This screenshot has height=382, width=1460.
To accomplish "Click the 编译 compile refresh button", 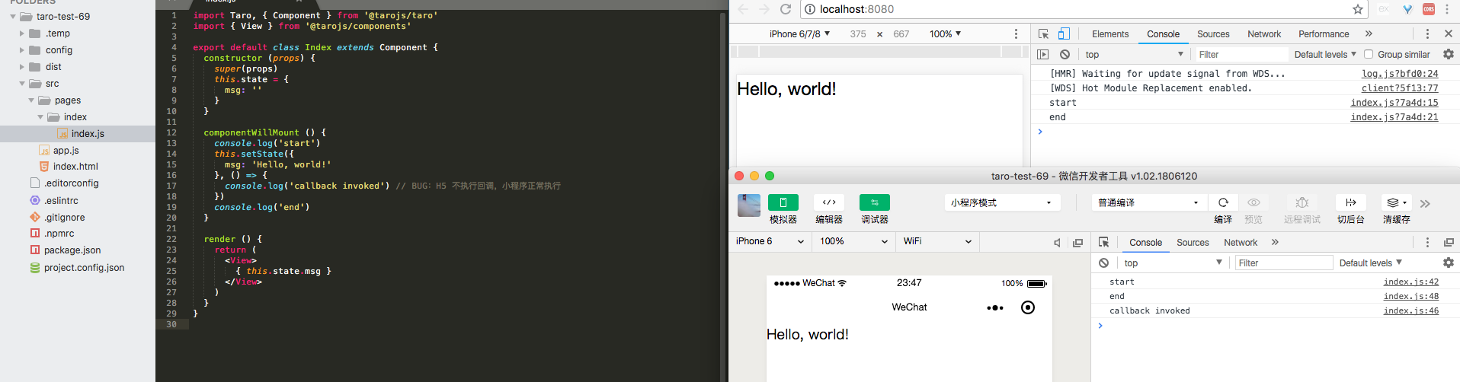I will [x=1223, y=202].
